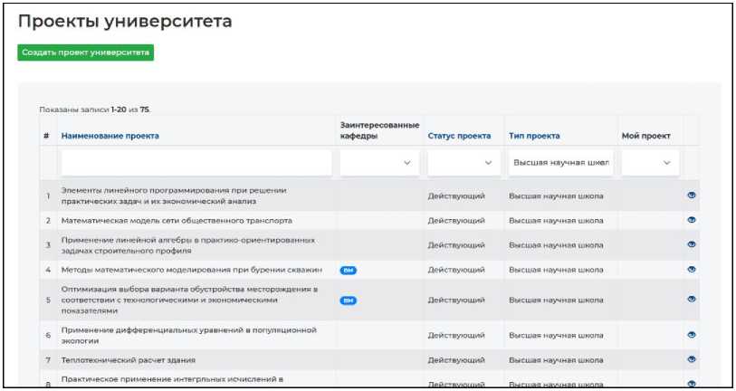This screenshot has width=736, height=391.
Task: Open eye icon for Оптимизация выбора варианта row
Action: 691,299
